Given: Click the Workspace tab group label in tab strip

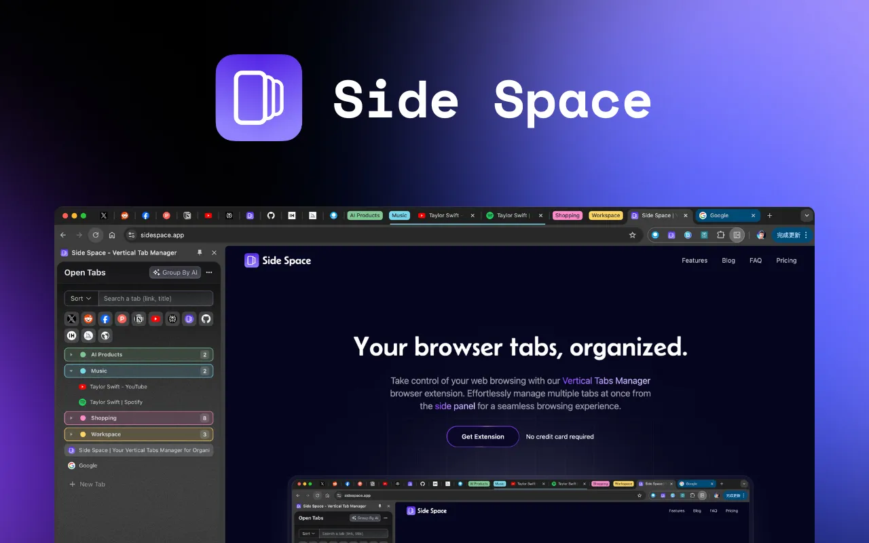Looking at the screenshot, I should pos(605,215).
